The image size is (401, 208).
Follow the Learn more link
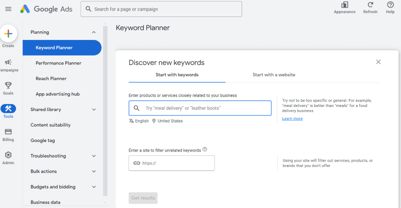click(x=292, y=118)
